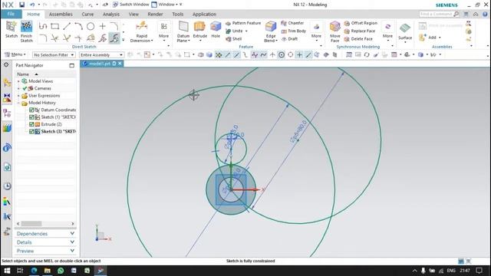Switch to the Analysis ribbon tab
The height and width of the screenshot is (276, 491).
coord(111,14)
